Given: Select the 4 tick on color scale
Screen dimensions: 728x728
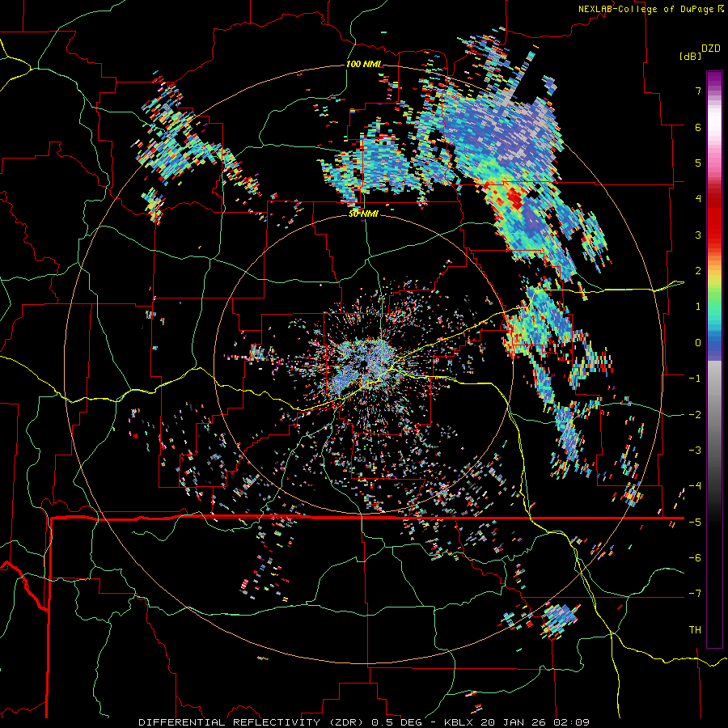Looking at the screenshot, I should [x=698, y=199].
